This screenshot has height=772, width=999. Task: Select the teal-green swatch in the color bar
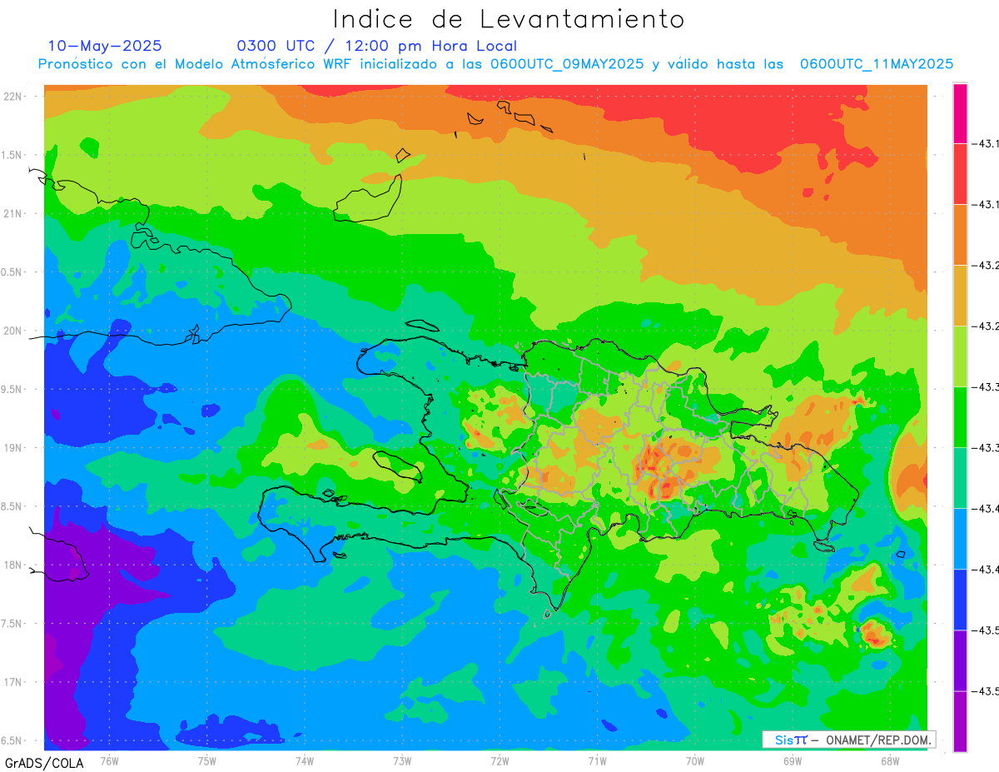tap(960, 478)
